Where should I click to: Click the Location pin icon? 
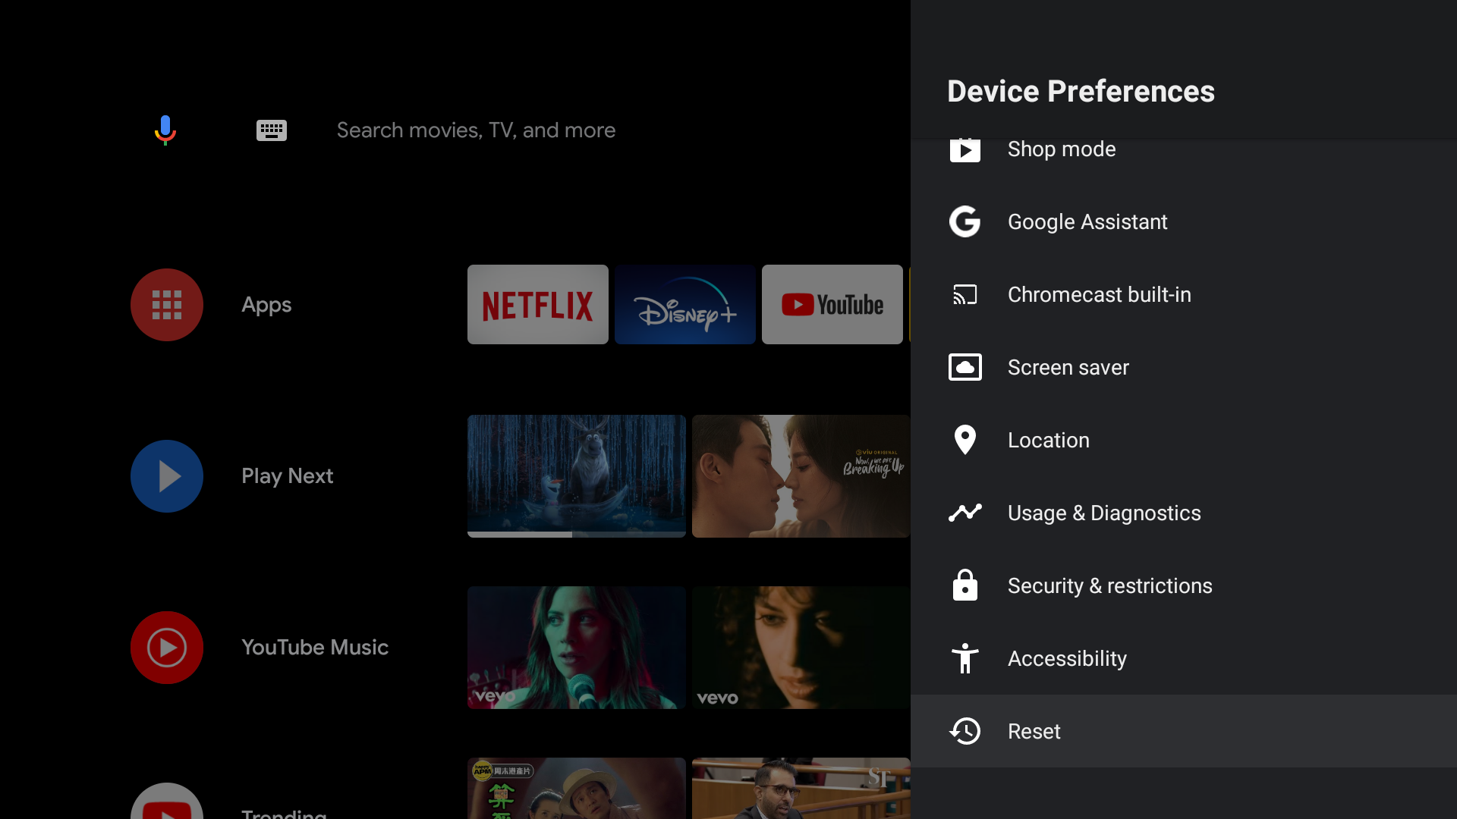click(965, 440)
